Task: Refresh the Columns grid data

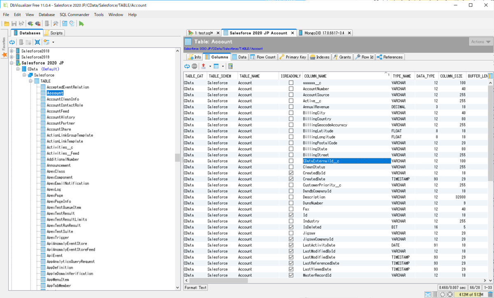Action: tap(187, 66)
